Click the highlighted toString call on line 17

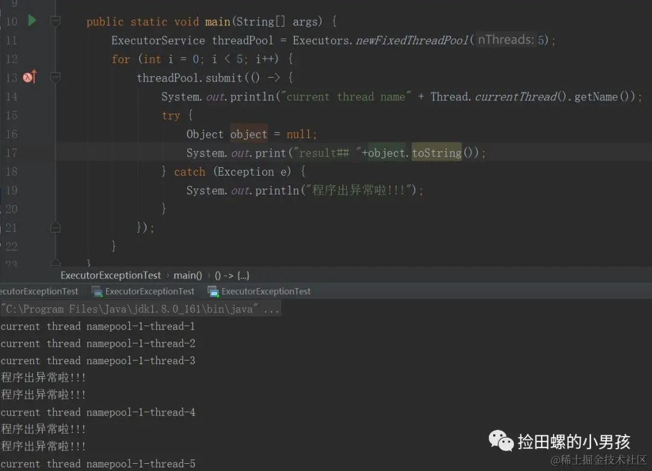(x=436, y=153)
